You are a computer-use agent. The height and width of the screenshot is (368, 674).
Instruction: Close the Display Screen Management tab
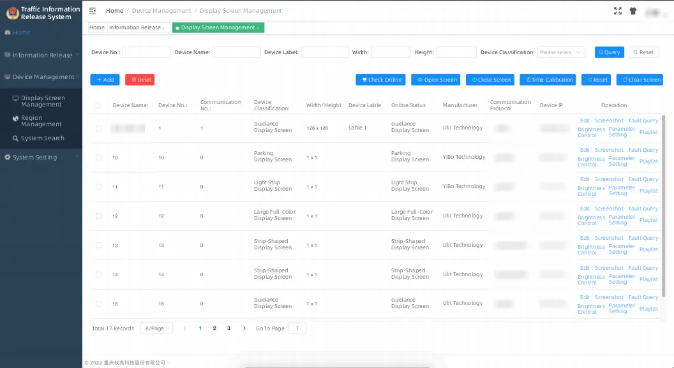[258, 28]
